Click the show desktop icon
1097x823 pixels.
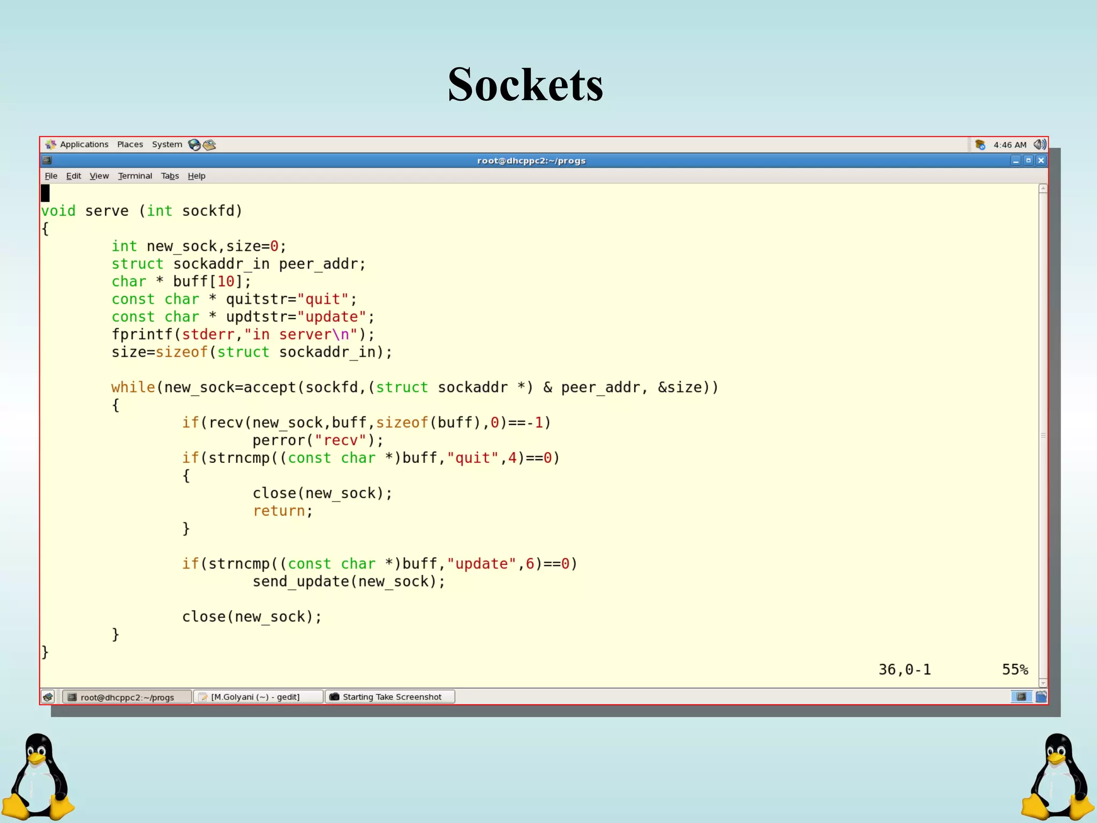pyautogui.click(x=48, y=697)
